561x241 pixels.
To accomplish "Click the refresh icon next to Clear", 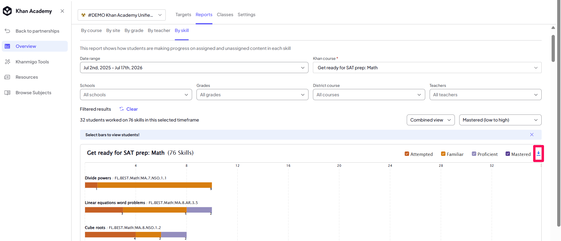I will [121, 109].
